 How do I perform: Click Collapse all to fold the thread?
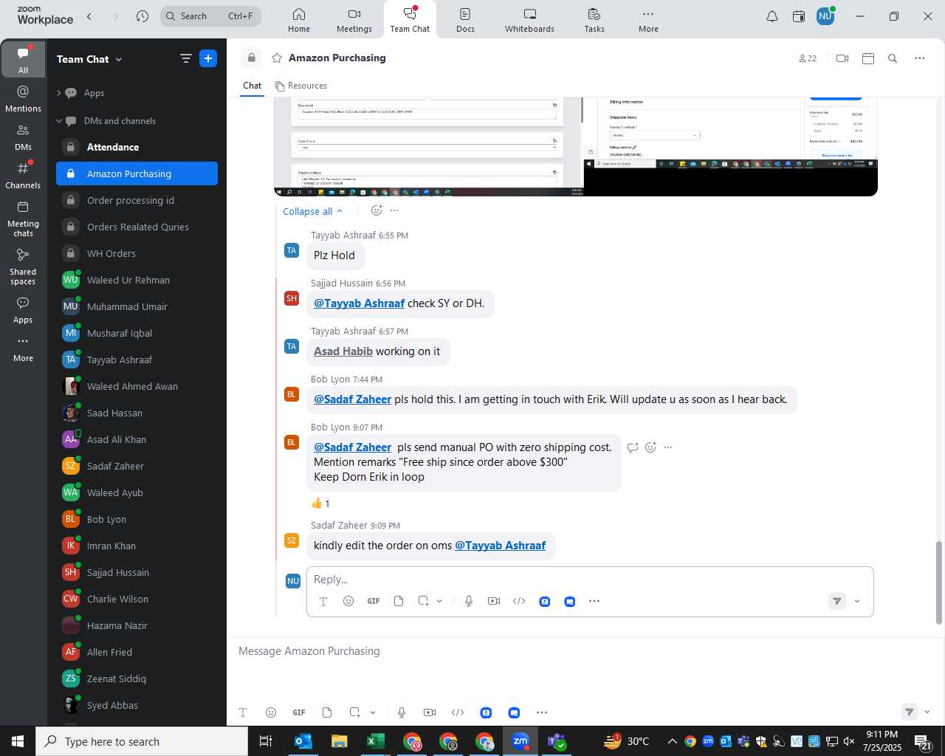[x=313, y=211]
